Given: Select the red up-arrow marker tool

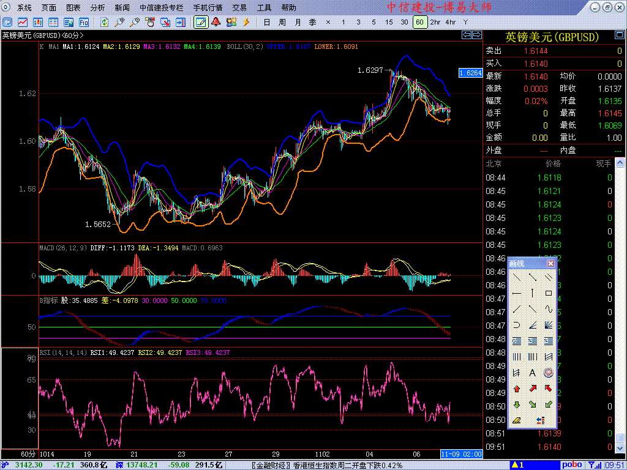Looking at the screenshot, I should (x=516, y=389).
